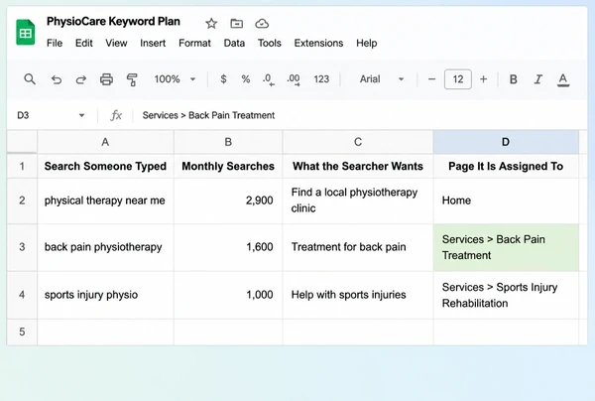Decrease font size with minus button
This screenshot has width=595, height=401.
point(431,79)
